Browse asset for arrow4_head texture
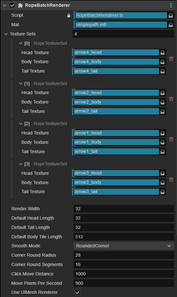The width and height of the screenshot is (177, 297). (x=162, y=53)
